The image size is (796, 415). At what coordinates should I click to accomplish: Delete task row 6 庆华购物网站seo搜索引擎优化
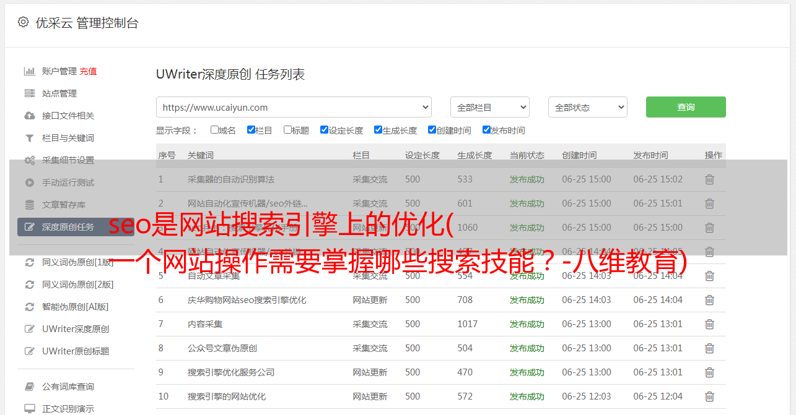710,300
